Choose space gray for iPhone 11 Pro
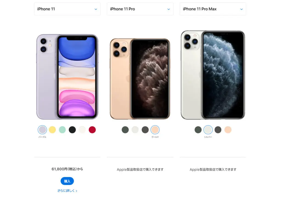Viewport: 281px width, 197px height. pyautogui.click(x=145, y=130)
